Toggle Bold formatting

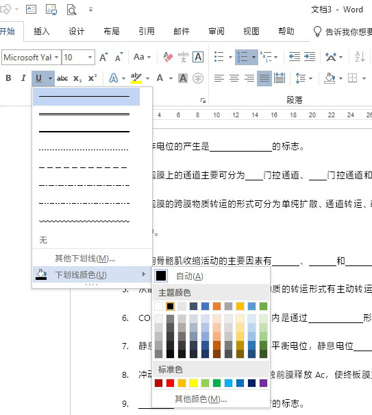pyautogui.click(x=8, y=78)
